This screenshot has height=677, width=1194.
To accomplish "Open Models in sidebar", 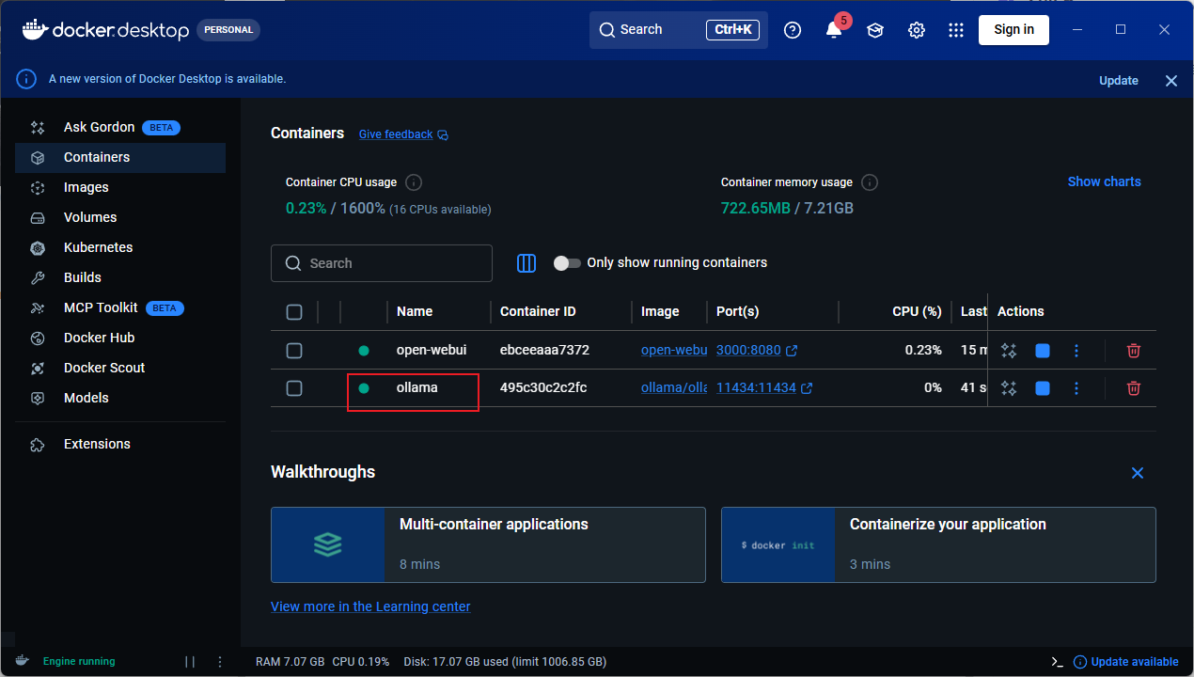I will (x=120, y=398).
